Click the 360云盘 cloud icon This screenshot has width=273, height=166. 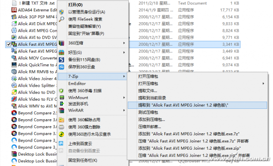(x=61, y=67)
